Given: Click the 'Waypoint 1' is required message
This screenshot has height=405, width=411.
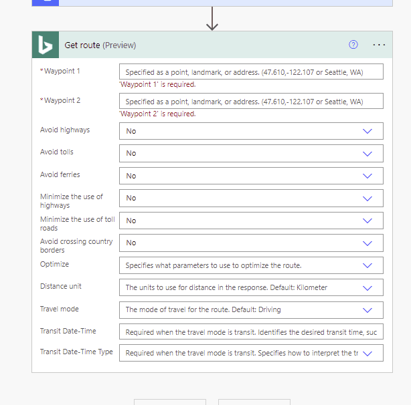Looking at the screenshot, I should 157,84.
